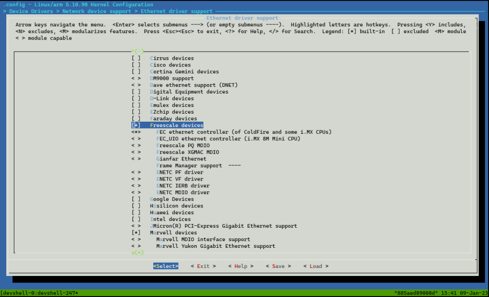This screenshot has width=489, height=297.
Task: Click the ^(-) scroll-up indicator
Action: 138,51
